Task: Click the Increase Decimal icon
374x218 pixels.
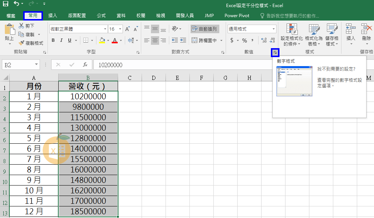Action: tap(264, 40)
